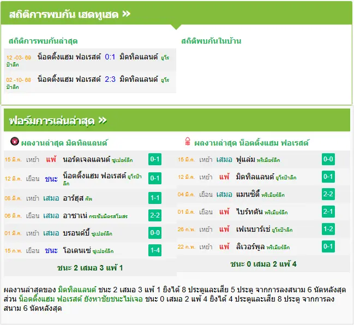Click the 2-1 score badge for ไบร์ทตัน
Image resolution: width=354 pixels, height=325 pixels.
(328, 212)
